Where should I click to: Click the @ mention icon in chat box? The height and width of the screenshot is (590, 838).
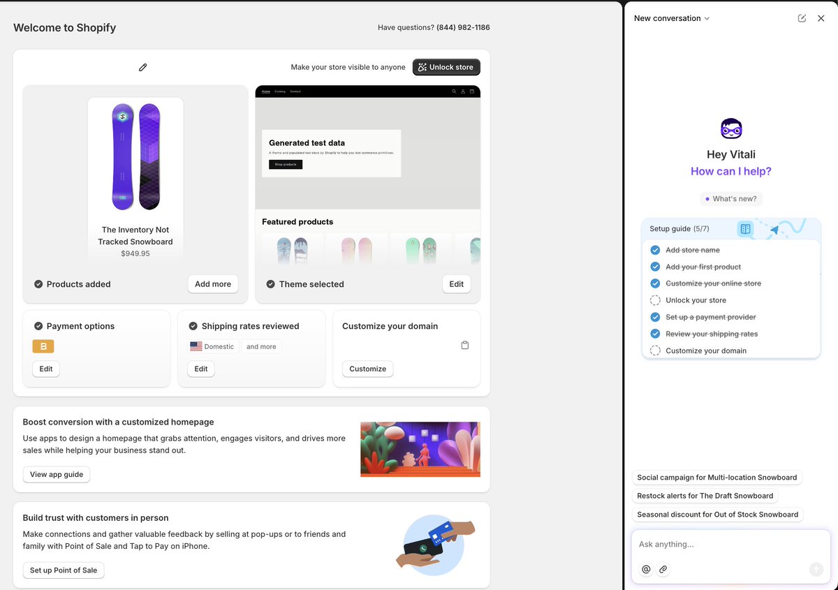tap(646, 570)
